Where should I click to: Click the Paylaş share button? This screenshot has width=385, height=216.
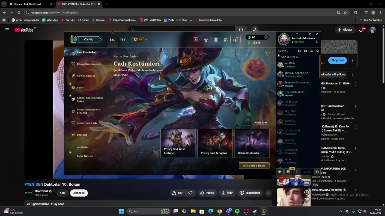pos(207,193)
